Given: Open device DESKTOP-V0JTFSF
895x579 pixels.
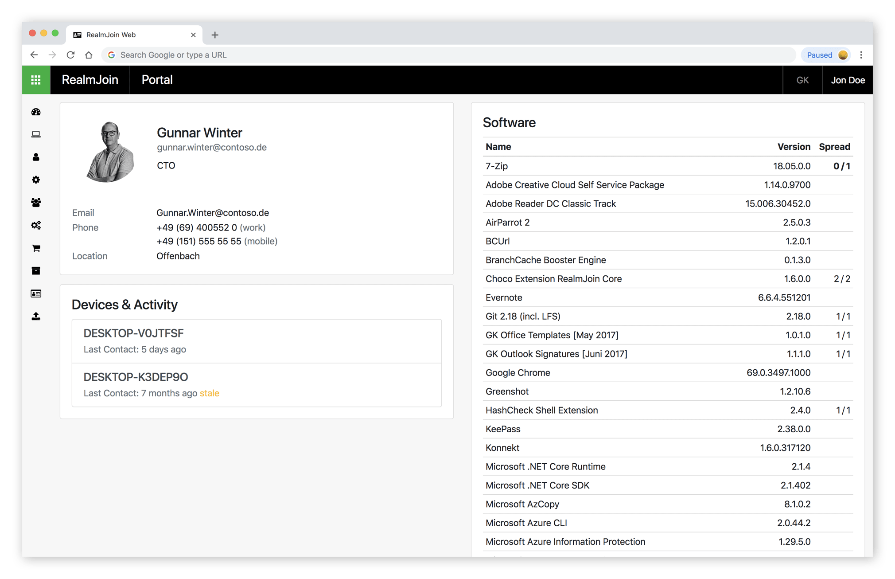Looking at the screenshot, I should pyautogui.click(x=257, y=341).
